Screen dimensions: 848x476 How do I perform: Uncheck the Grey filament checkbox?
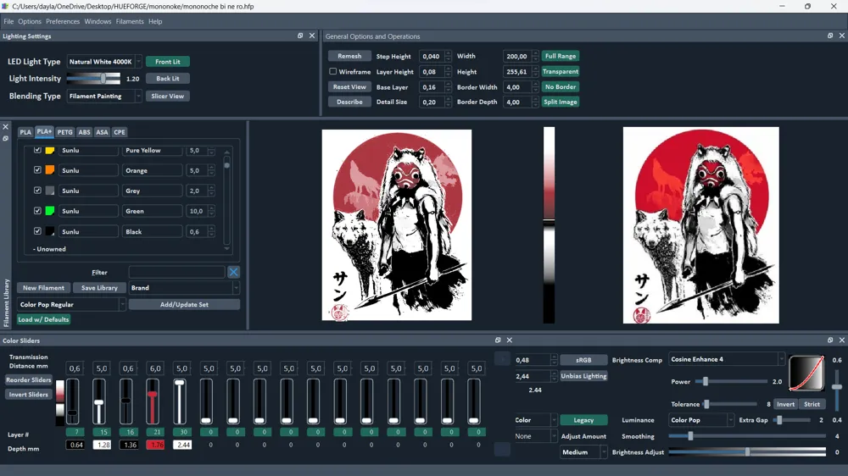tap(37, 191)
